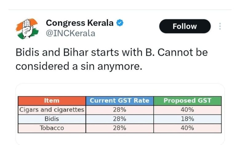
Task: Select the green Proposed GST header
Action: click(x=187, y=101)
